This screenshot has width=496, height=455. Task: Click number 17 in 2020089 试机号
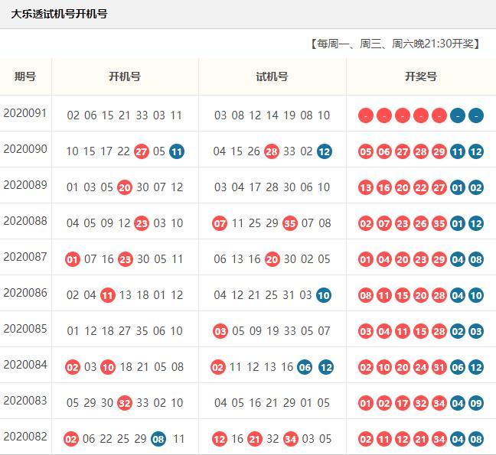pyautogui.click(x=255, y=187)
